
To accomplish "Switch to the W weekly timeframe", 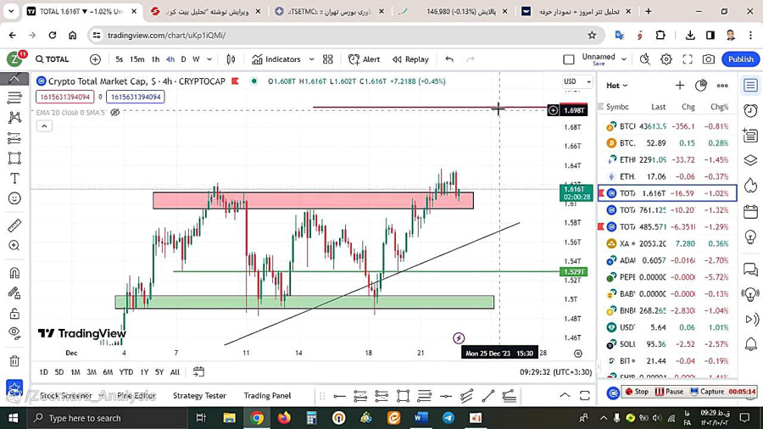I will [x=196, y=59].
